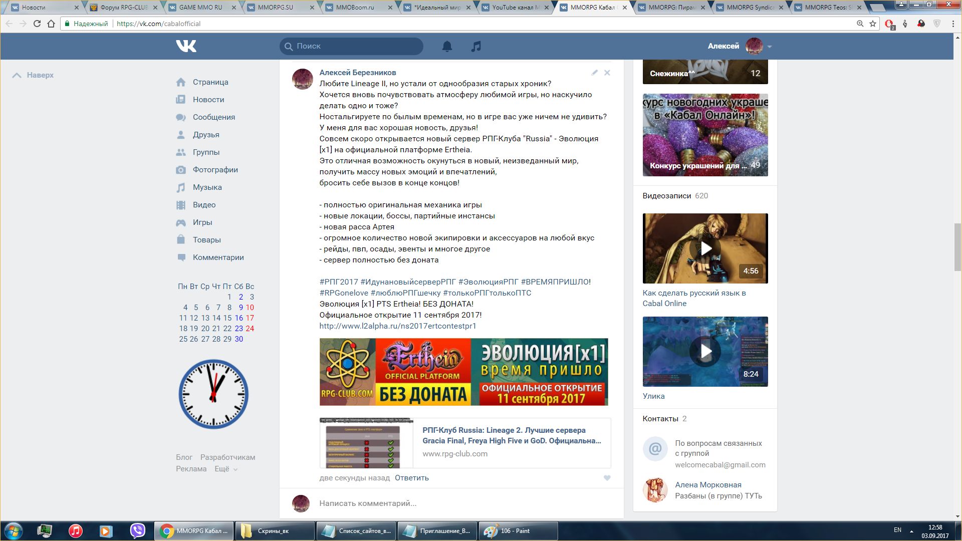
Task: Open the Эволюция x1 banner image
Action: [x=463, y=372]
